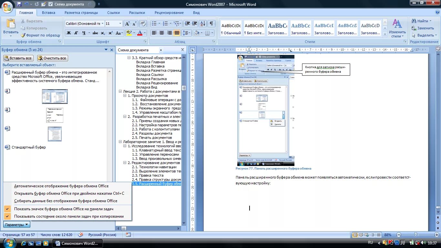The image size is (441, 248).
Task: Switch to the Рассылки ribbon tab
Action: tap(137, 13)
